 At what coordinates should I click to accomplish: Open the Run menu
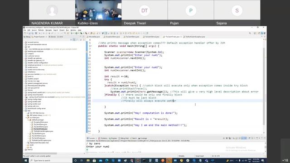tap(68, 30)
